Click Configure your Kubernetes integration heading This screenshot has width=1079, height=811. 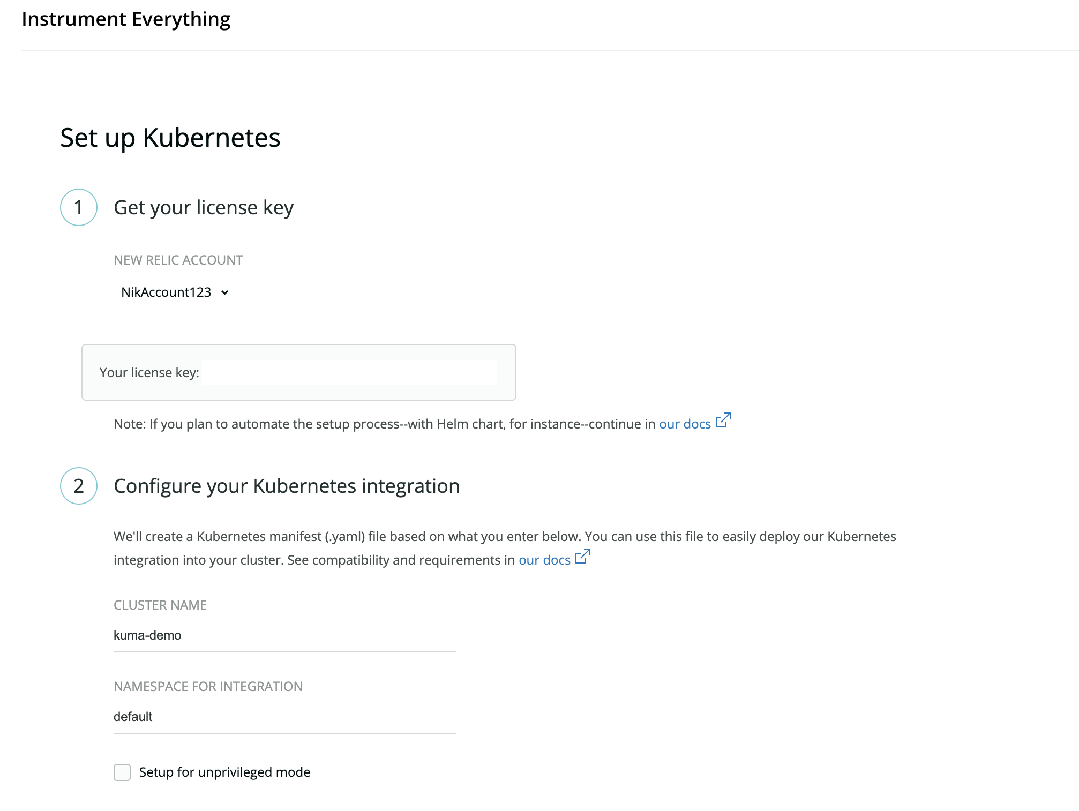pyautogui.click(x=287, y=486)
